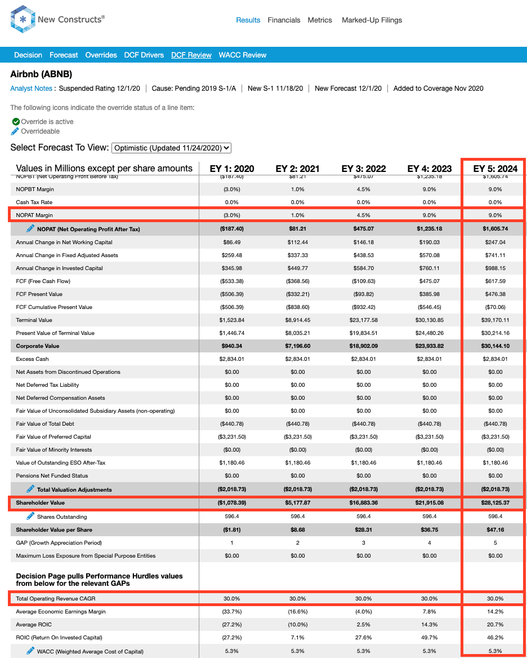Click the Value of Outstanding ESO After-Tax label
The height and width of the screenshot is (658, 527).
point(60,463)
